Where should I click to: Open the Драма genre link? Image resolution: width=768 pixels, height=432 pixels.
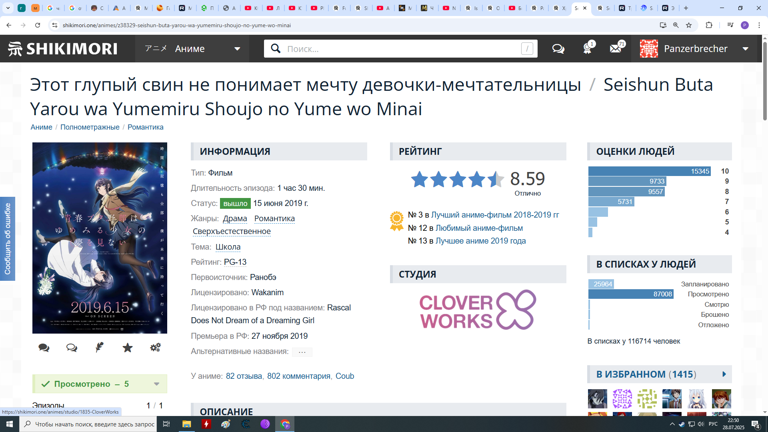235,219
